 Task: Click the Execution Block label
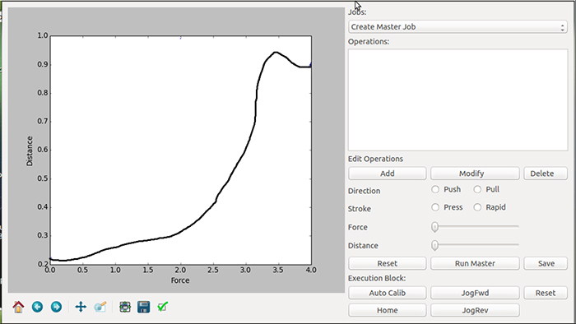click(x=377, y=278)
